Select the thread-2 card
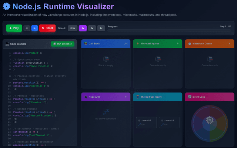237x148 pixels. click(x=146, y=122)
